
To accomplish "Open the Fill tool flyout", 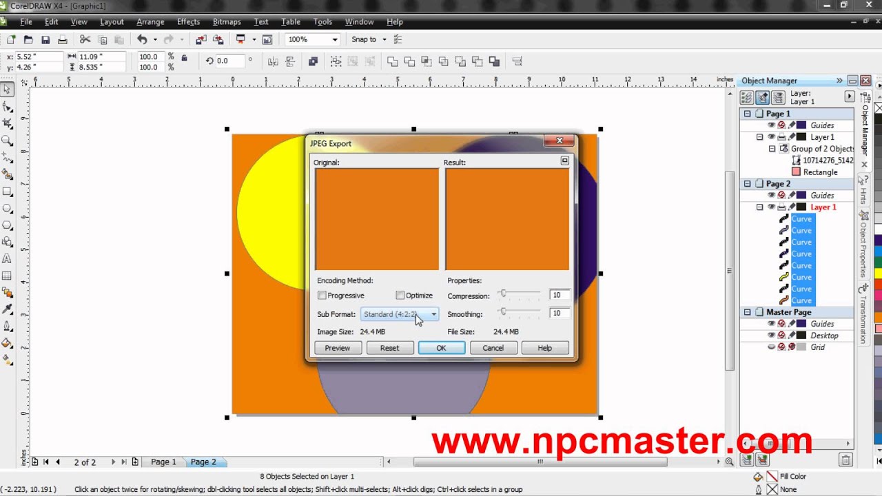I will [8, 343].
